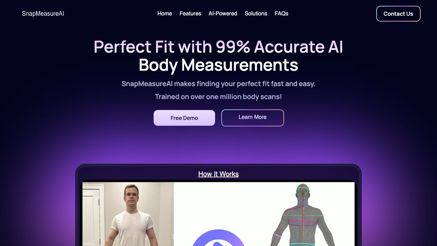Go to the Features section
The height and width of the screenshot is (246, 437).
(x=190, y=14)
